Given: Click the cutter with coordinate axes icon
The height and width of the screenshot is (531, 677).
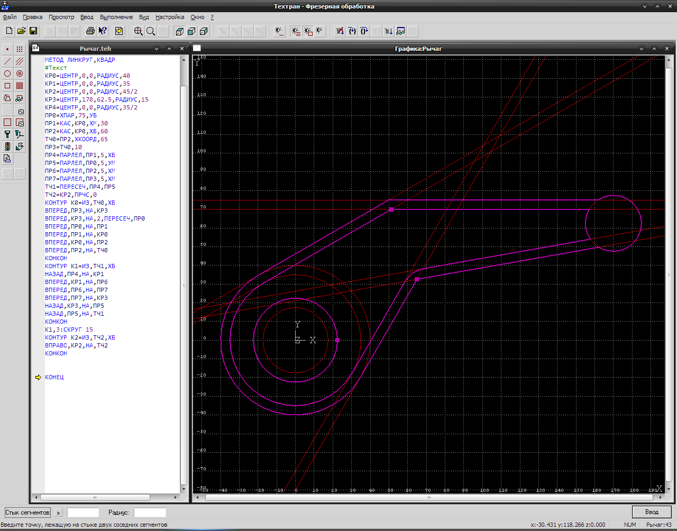Looking at the screenshot, I should click(x=20, y=134).
